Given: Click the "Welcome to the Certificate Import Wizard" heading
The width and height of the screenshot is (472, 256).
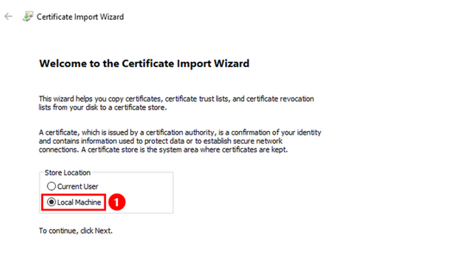Looking at the screenshot, I should pos(144,63).
